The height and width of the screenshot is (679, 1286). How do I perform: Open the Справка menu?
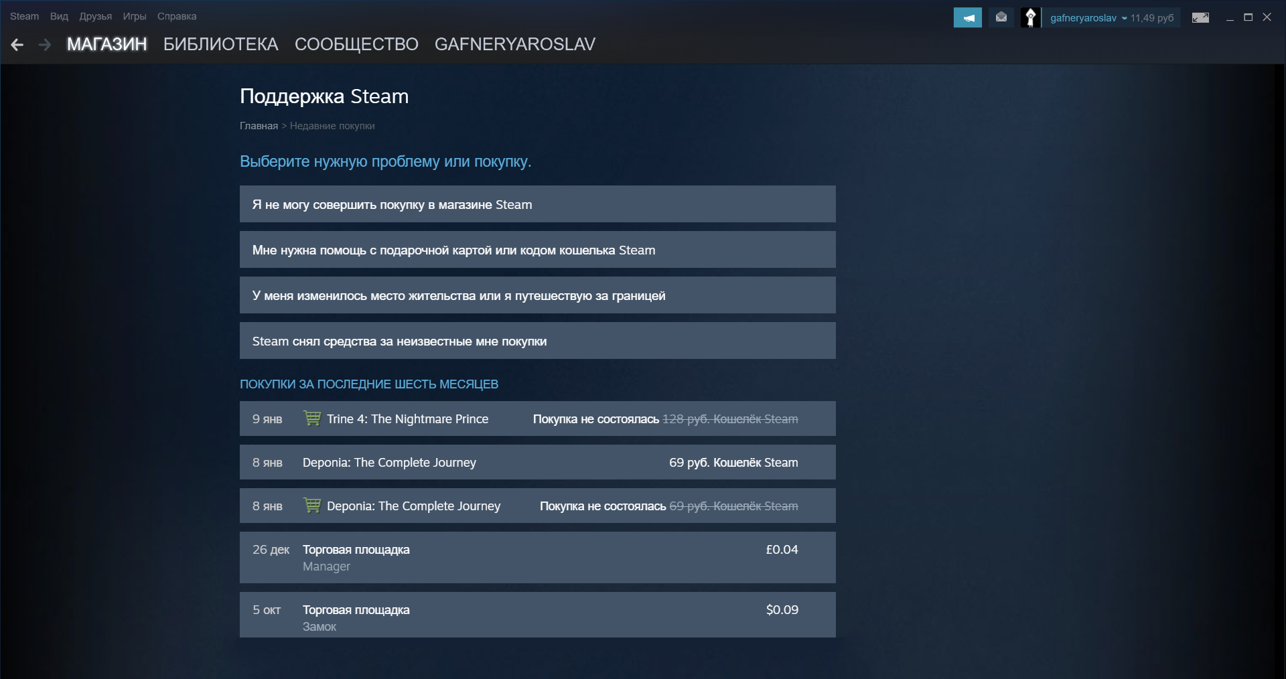(x=177, y=16)
